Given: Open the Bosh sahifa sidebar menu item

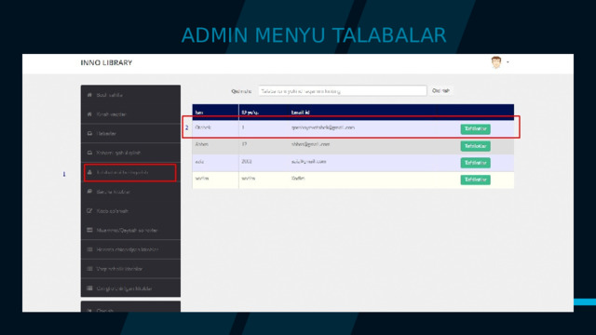Looking at the screenshot, I should coord(130,95).
